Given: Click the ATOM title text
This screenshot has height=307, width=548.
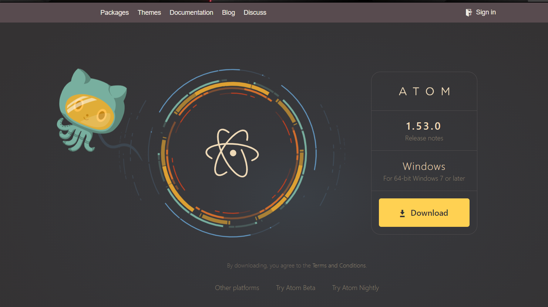Looking at the screenshot, I should tap(424, 91).
